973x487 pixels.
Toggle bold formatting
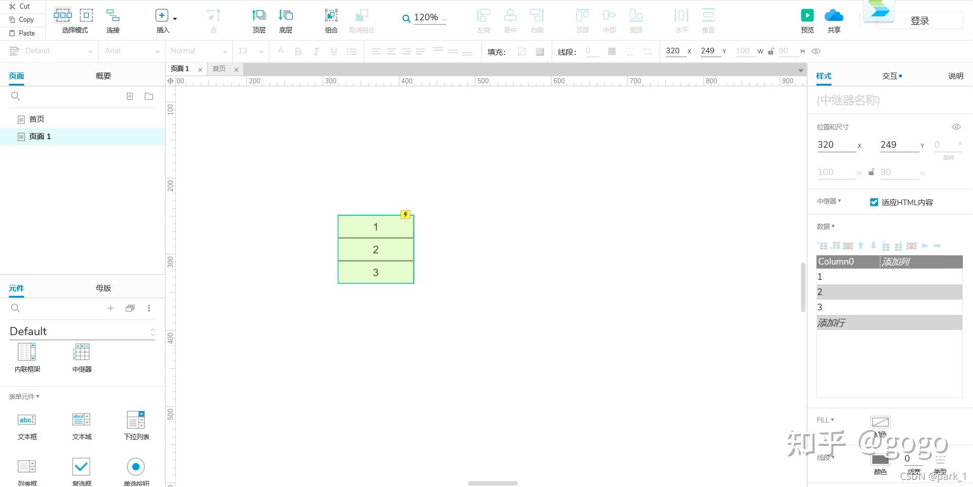(x=298, y=51)
